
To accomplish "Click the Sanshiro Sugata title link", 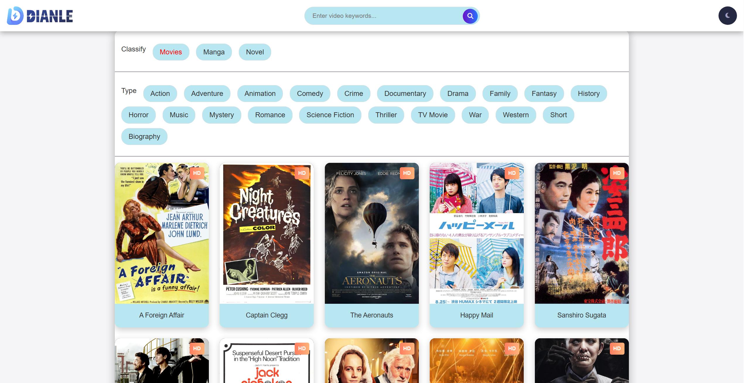I will pos(582,315).
